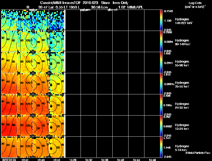Screen dimensions: 212x161
Task: Click the Hydrogen 13-24 keV color bar
Action: point(161,126)
